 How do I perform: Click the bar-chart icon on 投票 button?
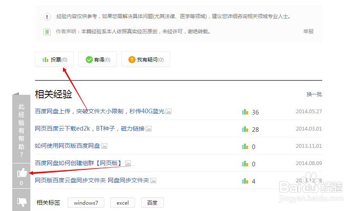point(46,60)
